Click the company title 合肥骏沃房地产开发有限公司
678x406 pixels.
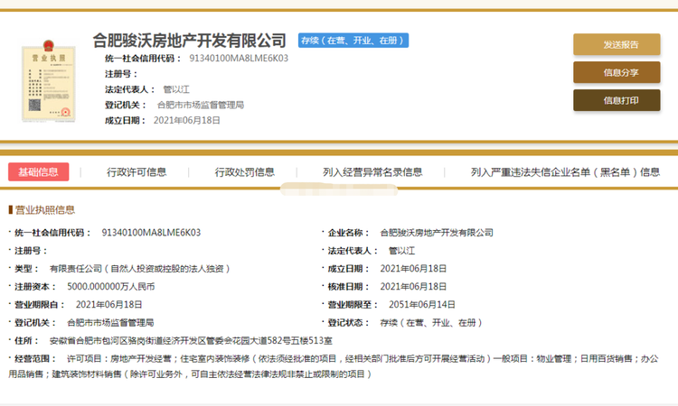190,41
